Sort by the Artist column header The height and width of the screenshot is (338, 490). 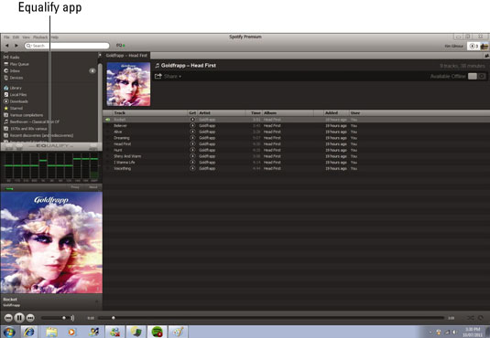point(204,113)
